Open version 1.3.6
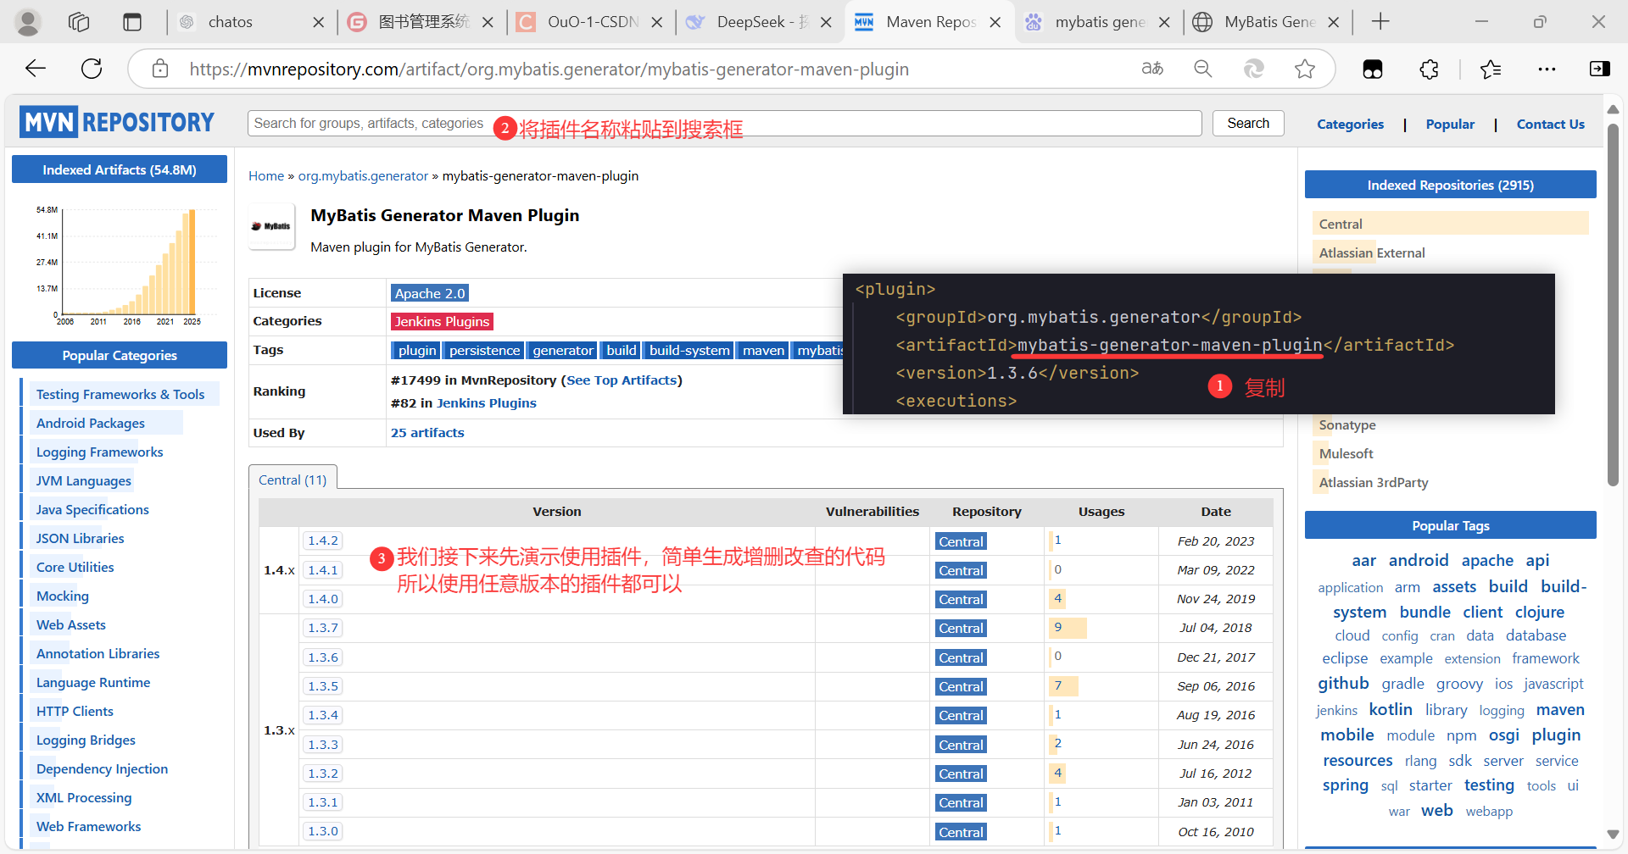Screen dimensions: 1628x854 [x=323, y=657]
